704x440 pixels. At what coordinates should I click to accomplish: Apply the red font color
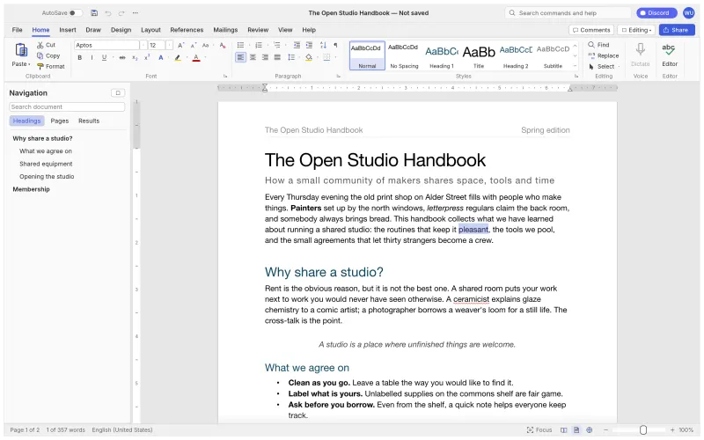tap(196, 57)
